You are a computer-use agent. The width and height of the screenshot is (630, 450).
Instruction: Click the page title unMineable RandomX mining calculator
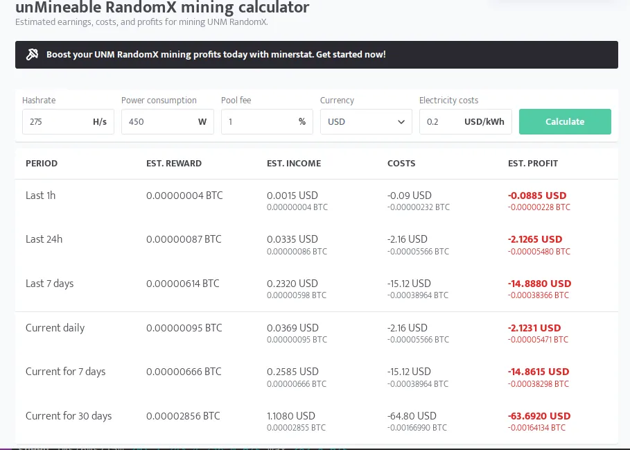(x=162, y=7)
